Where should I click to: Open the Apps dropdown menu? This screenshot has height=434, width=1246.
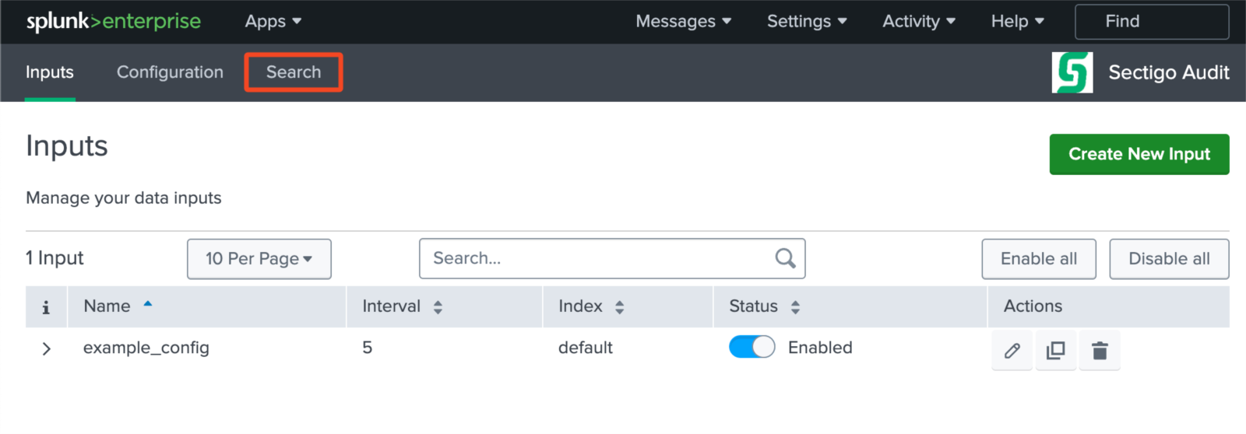273,22
